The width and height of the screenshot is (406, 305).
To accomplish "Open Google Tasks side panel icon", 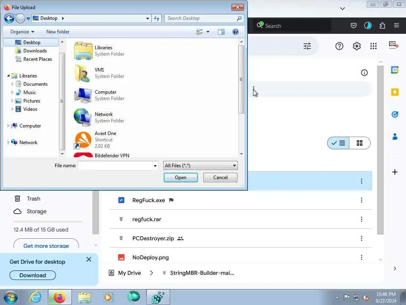I will pyautogui.click(x=395, y=114).
